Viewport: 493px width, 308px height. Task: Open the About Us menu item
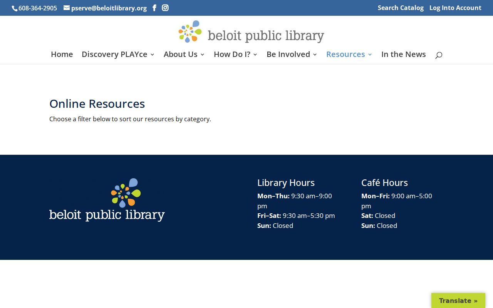click(x=180, y=54)
